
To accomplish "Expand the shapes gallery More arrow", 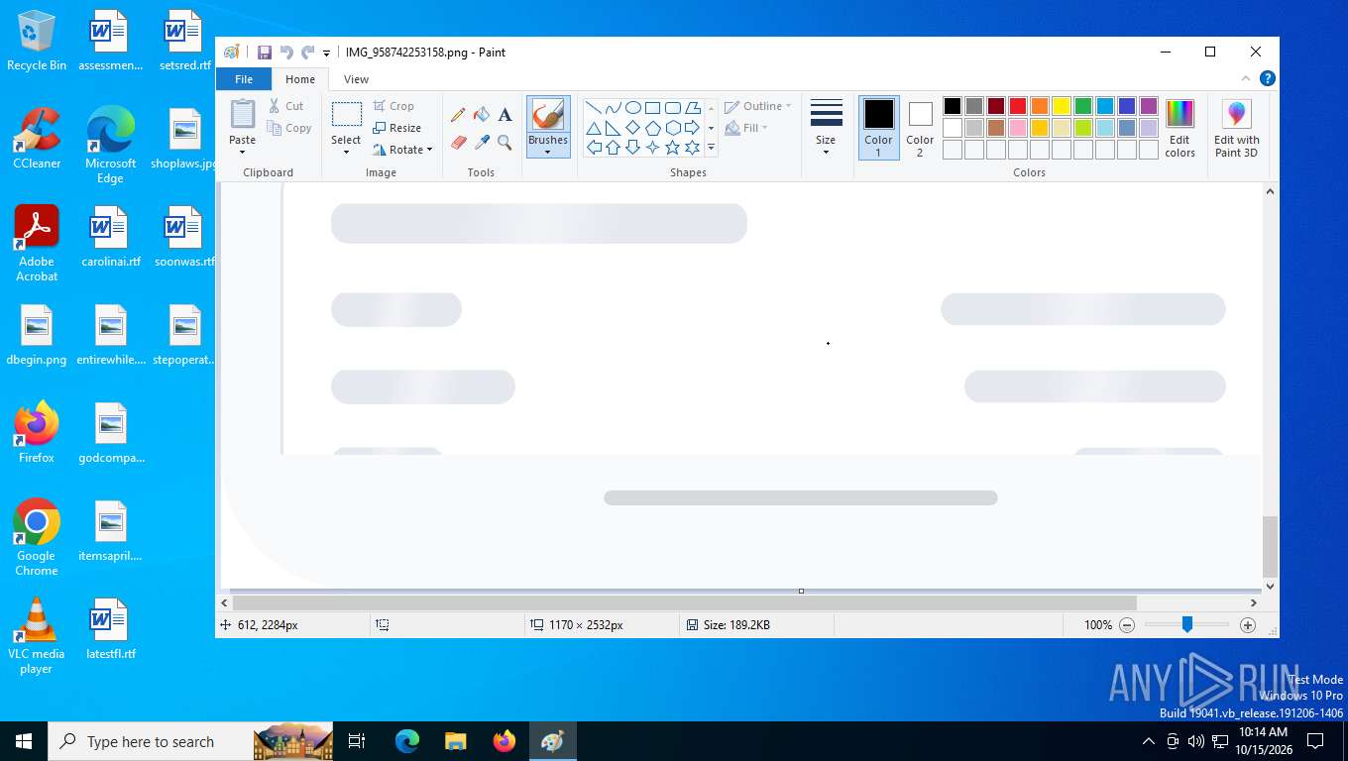I will pyautogui.click(x=711, y=148).
